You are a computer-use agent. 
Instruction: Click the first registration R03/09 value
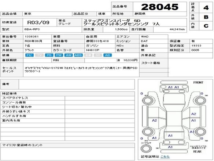38,22
